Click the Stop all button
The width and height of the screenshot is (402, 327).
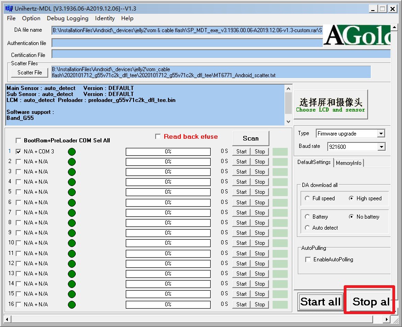370,302
